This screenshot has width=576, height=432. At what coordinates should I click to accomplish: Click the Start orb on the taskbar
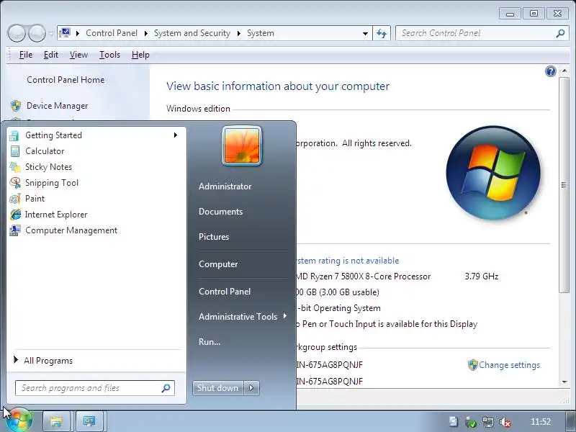(19, 421)
